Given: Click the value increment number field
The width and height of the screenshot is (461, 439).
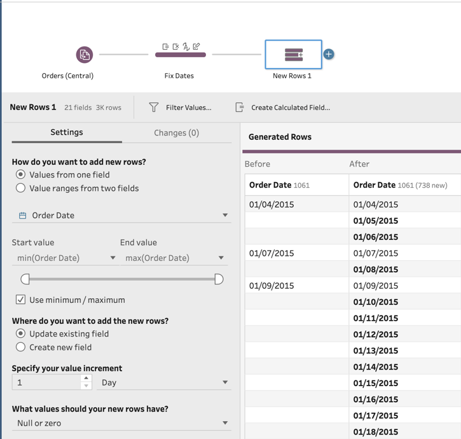Looking at the screenshot, I should (46, 382).
